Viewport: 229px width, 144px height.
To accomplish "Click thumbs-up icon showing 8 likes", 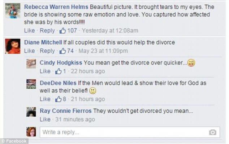I will pyautogui.click(x=58, y=99).
